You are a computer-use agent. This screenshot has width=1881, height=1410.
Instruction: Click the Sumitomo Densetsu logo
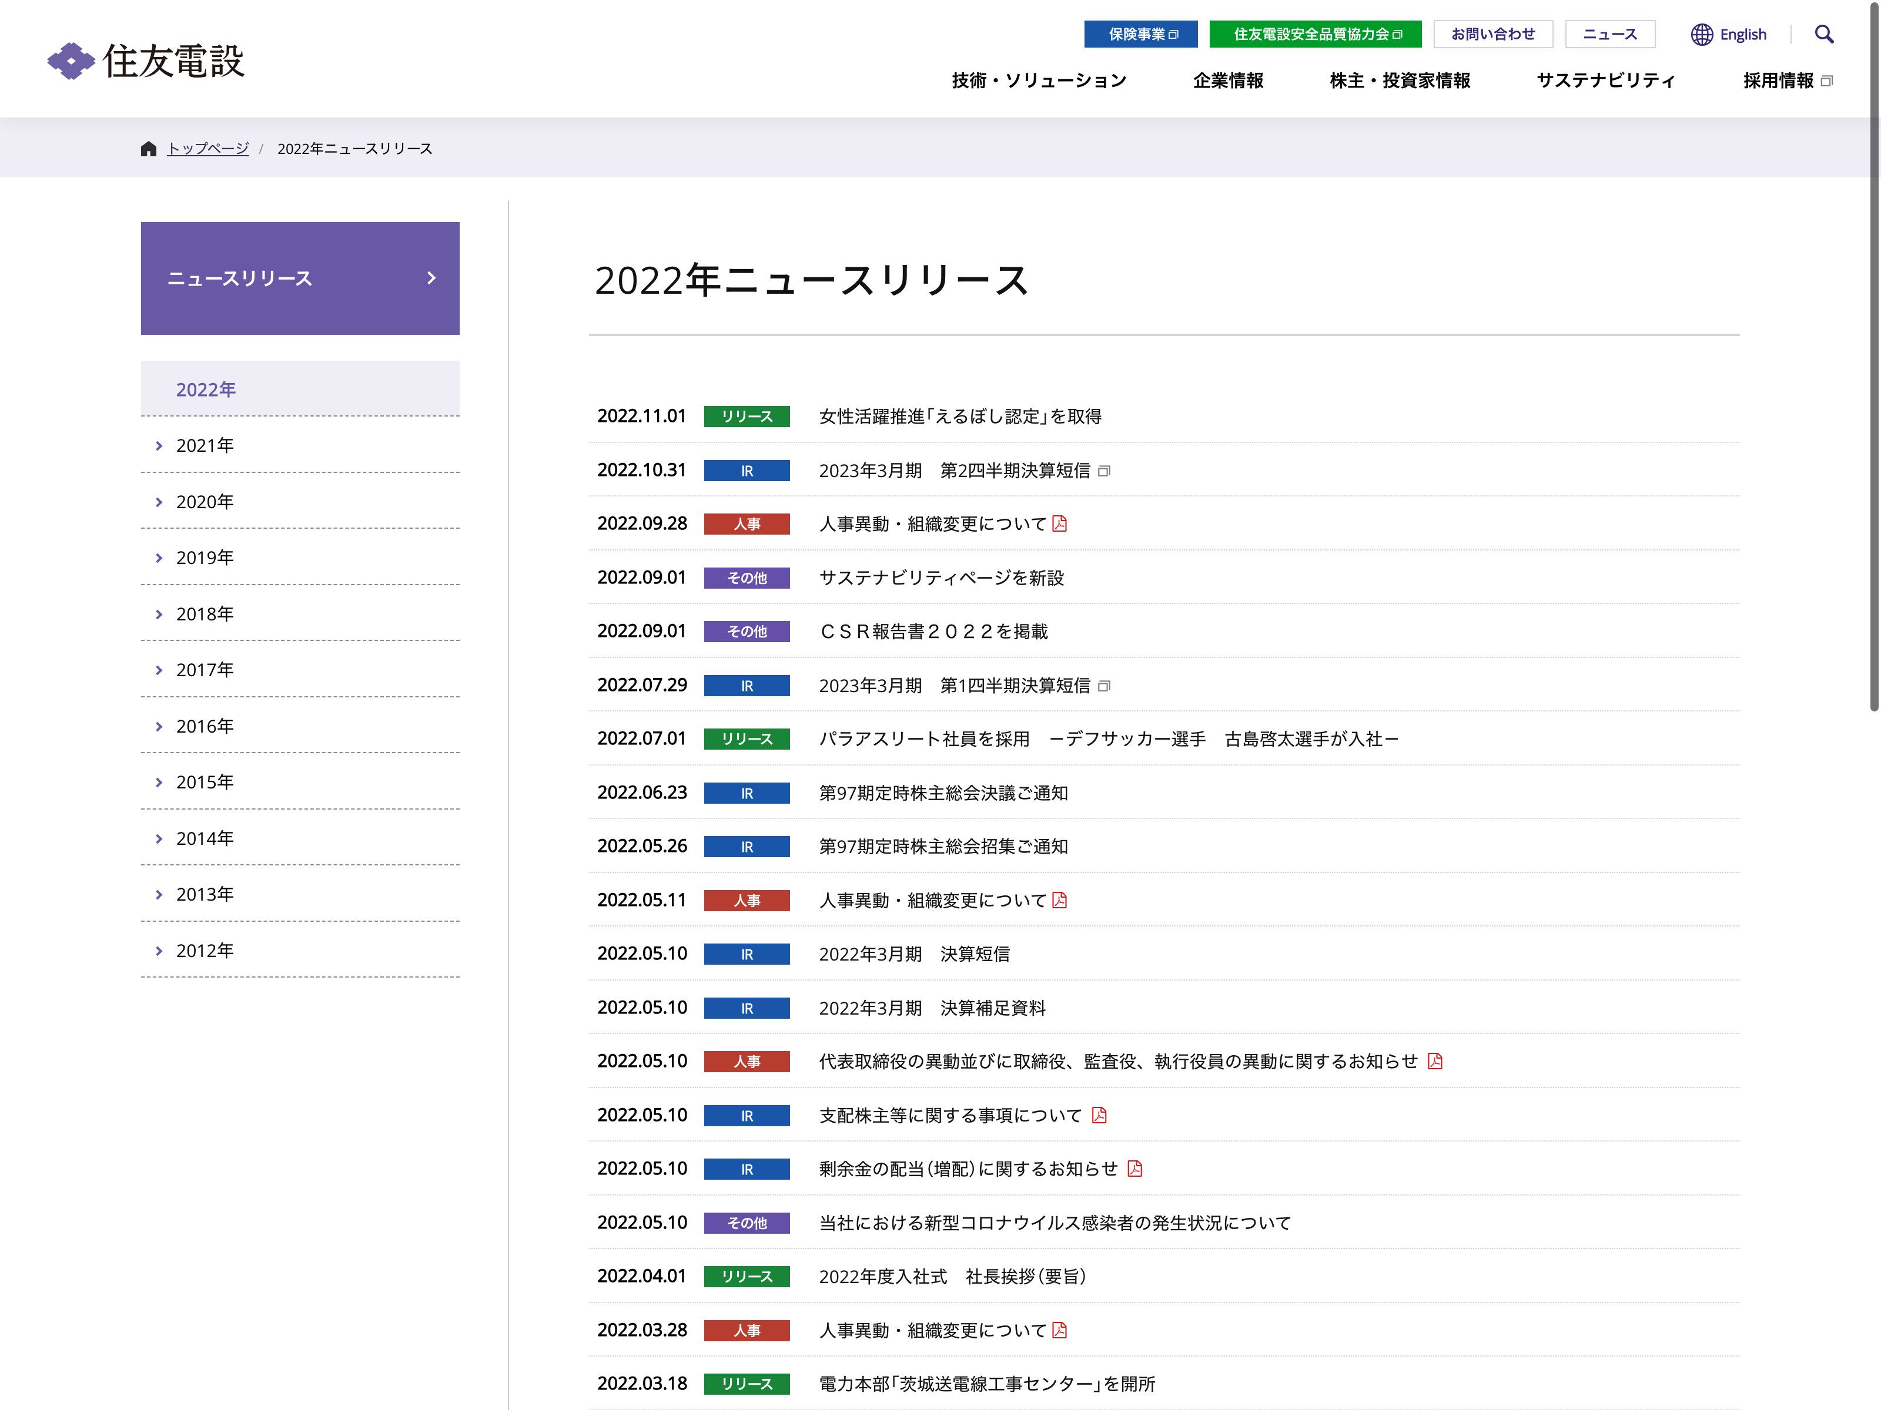pos(146,61)
